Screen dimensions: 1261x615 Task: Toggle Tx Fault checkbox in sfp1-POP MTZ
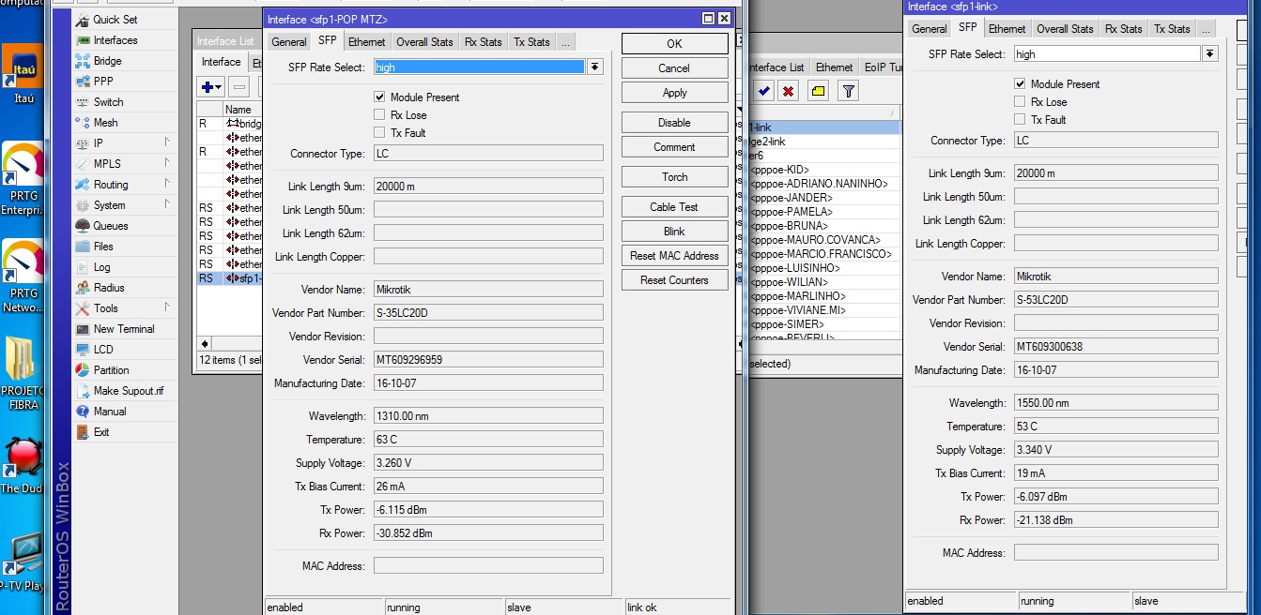[379, 133]
